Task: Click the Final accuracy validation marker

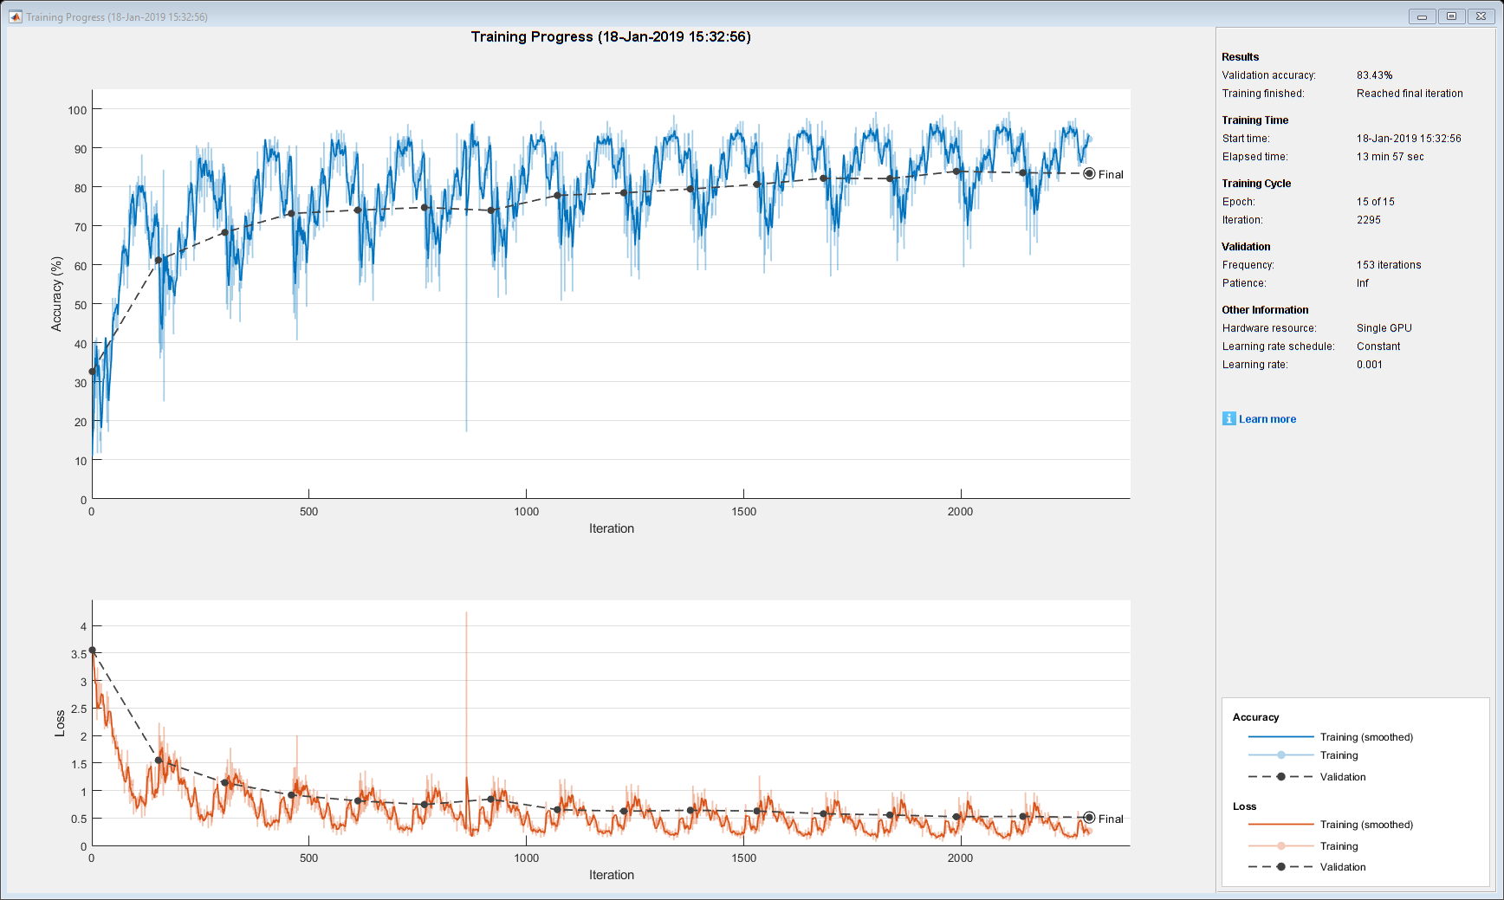Action: point(1089,174)
